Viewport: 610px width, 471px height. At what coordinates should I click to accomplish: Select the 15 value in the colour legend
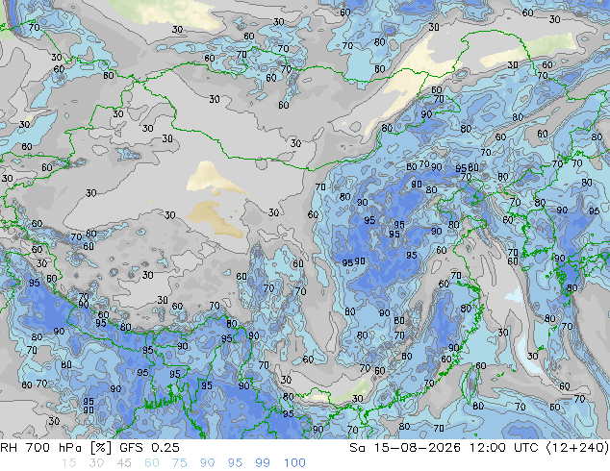pos(68,463)
